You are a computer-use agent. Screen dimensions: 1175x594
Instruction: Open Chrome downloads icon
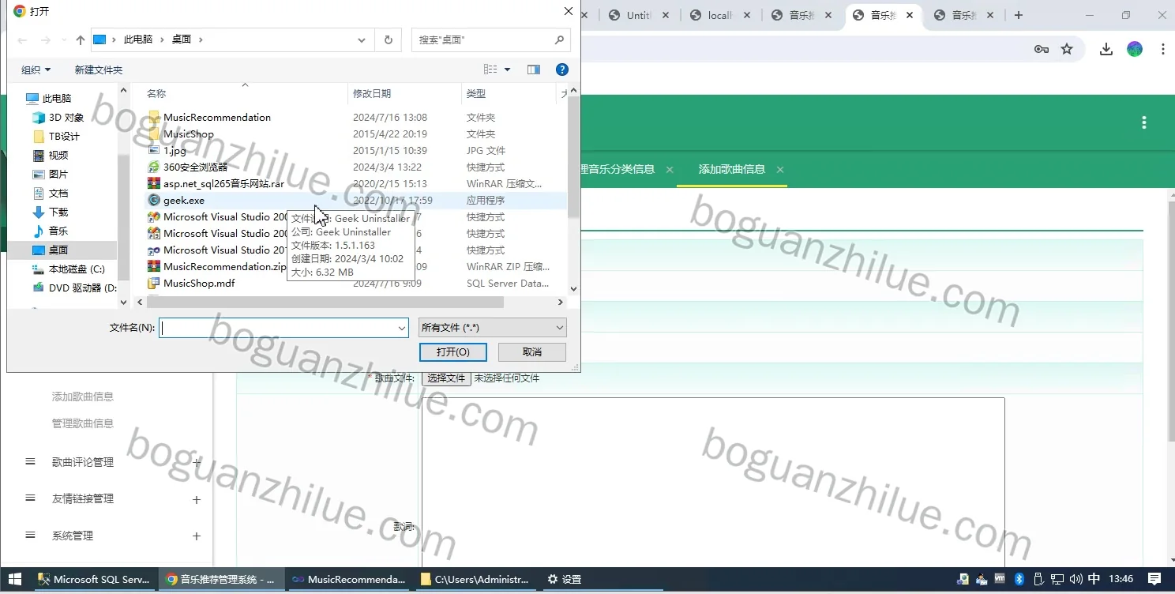point(1106,49)
